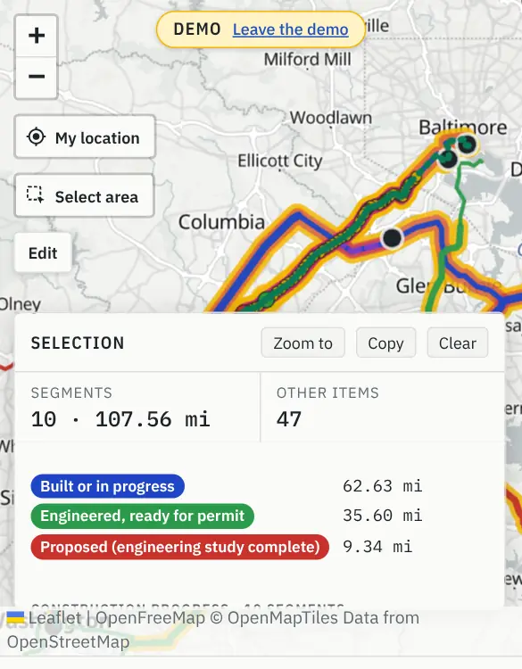Click the black marker near Glen Burnie
522x669 pixels.
click(x=392, y=237)
